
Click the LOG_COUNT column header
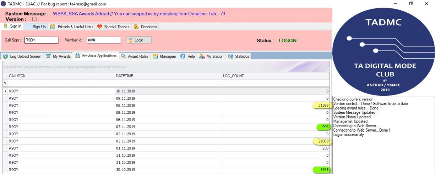275,76
